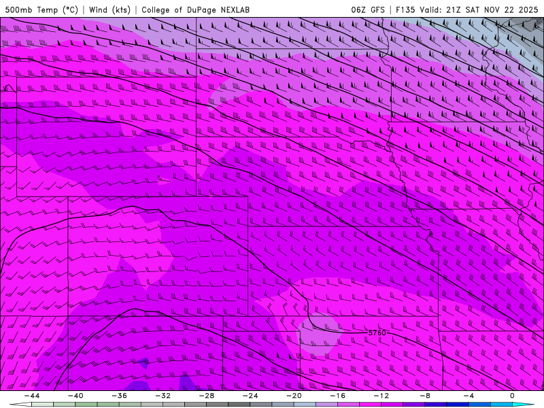Image resolution: width=544 pixels, height=408 pixels.
Task: Click the -4 colorbar tick label
Action: click(469, 396)
